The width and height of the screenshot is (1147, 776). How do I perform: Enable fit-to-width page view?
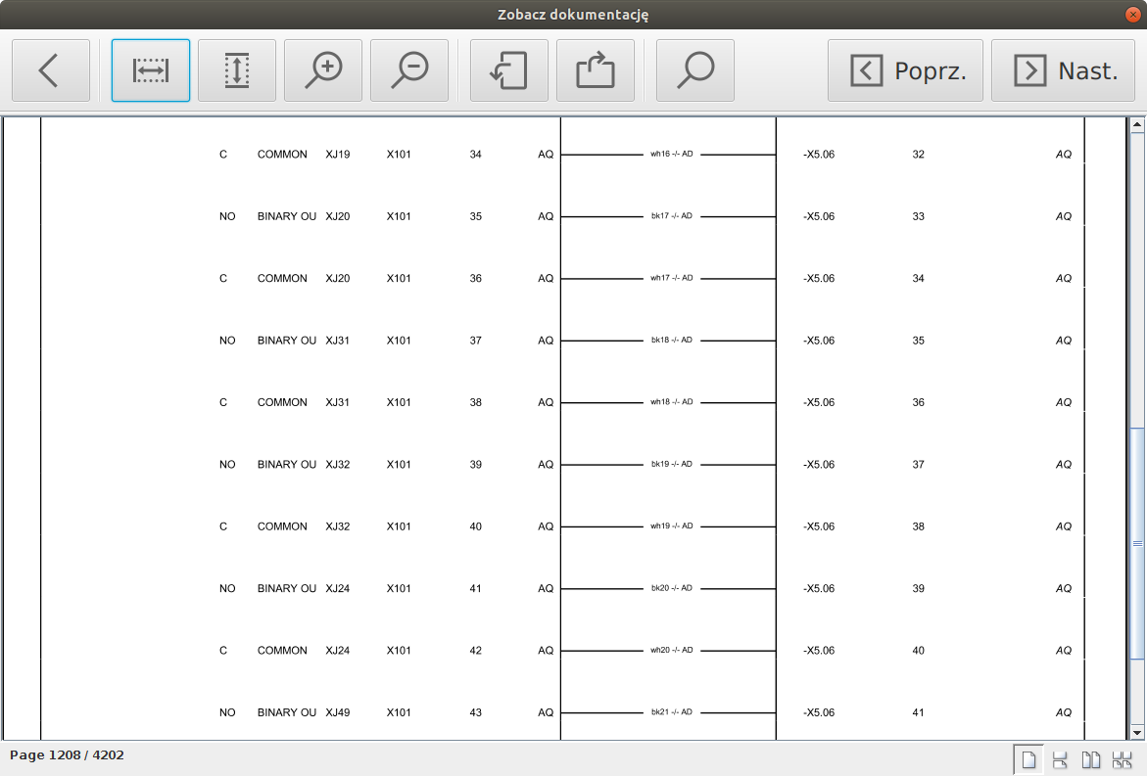pyautogui.click(x=151, y=70)
